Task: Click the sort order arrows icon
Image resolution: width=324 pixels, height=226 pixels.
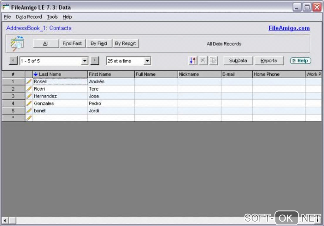Action: click(x=193, y=61)
